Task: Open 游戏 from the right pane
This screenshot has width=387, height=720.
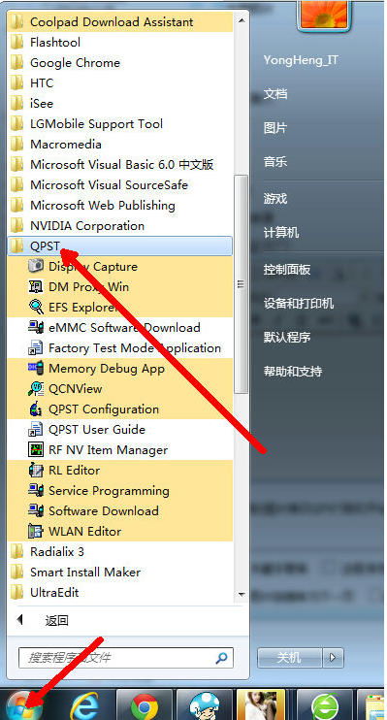Action: pos(275,198)
